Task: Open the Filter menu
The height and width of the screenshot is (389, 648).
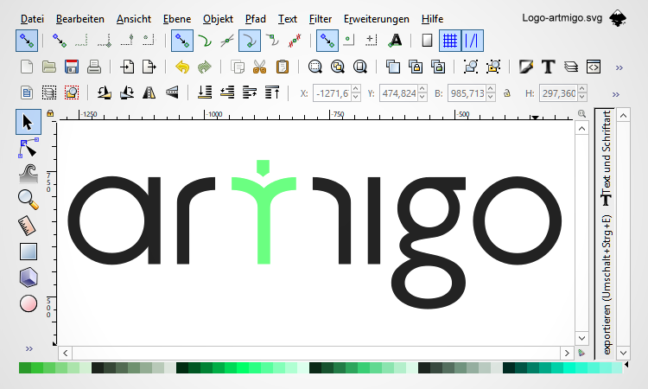Action: click(321, 19)
